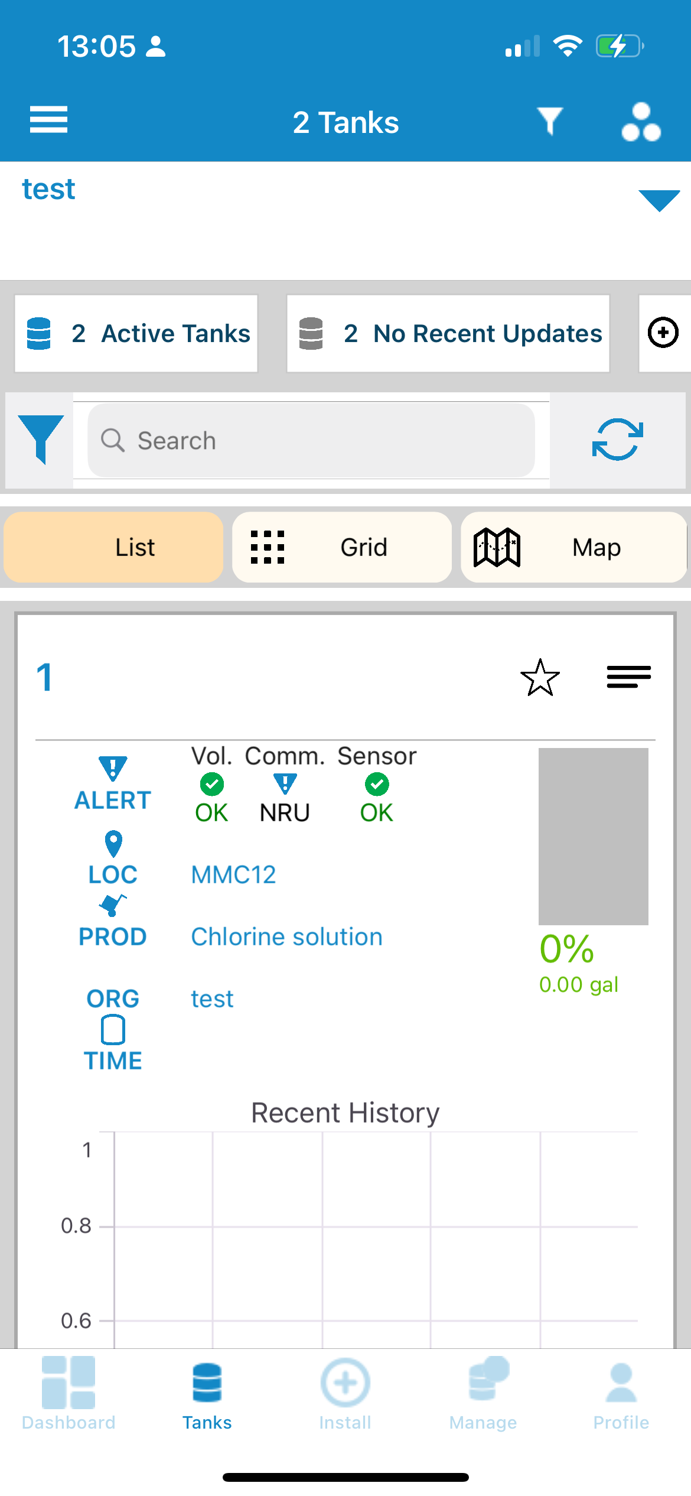Open the tank 1 options menu
This screenshot has height=1496, width=691.
point(629,677)
